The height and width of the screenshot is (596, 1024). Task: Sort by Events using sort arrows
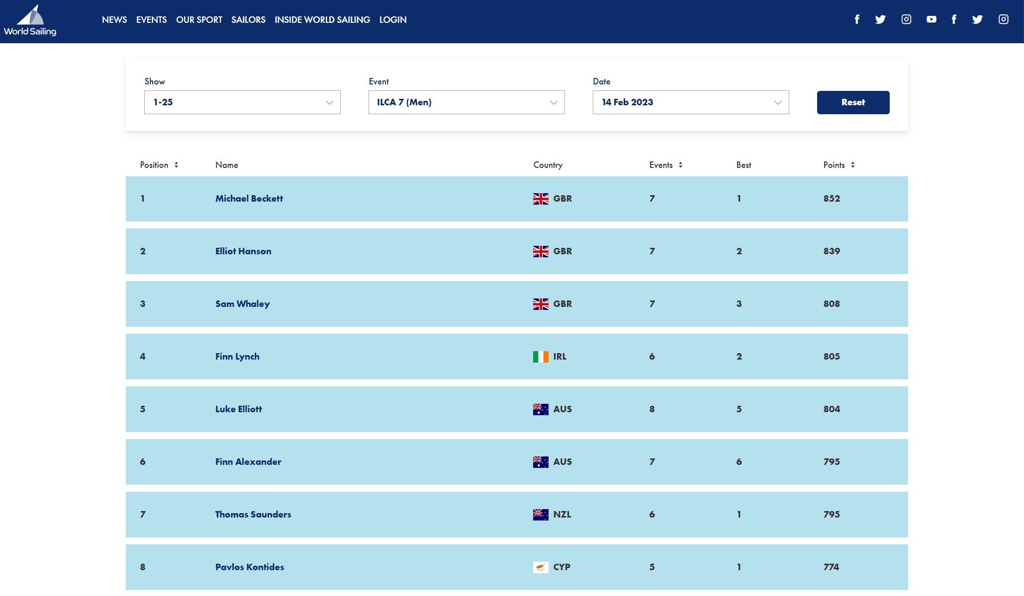pos(680,165)
